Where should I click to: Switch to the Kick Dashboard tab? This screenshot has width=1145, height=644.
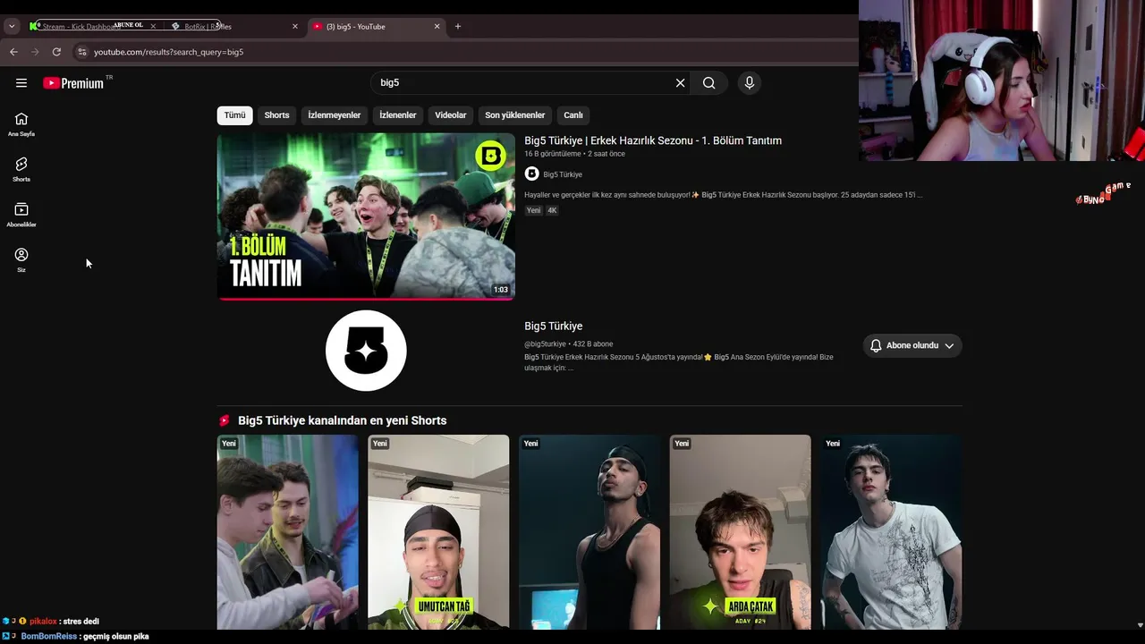click(92, 26)
